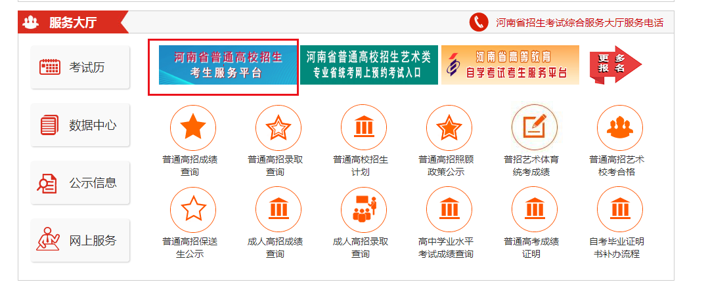The height and width of the screenshot is (284, 708).
Task: Open 普通高招艺术校考合格 people icon
Action: (x=619, y=128)
